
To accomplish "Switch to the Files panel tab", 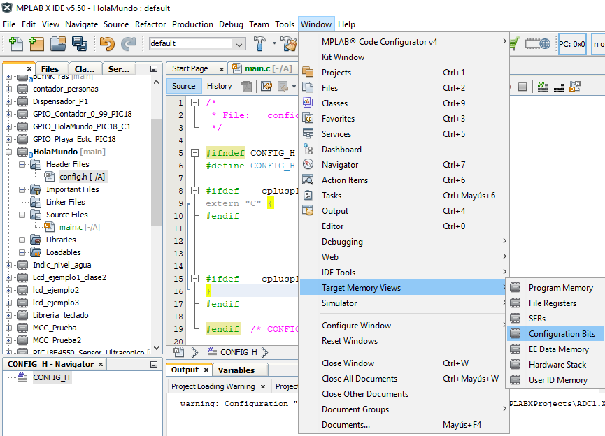I will click(x=50, y=69).
